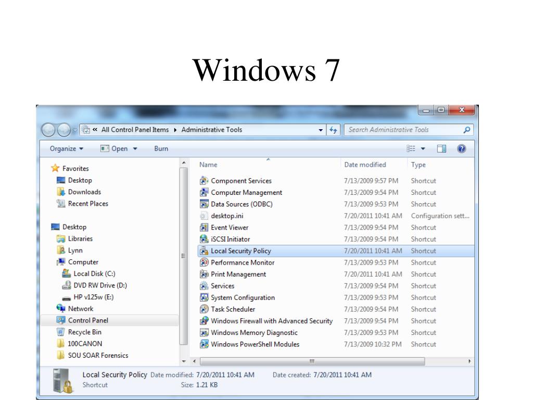Image resolution: width=533 pixels, height=400 pixels.
Task: Click the search magnifier icon
Action: [467, 130]
